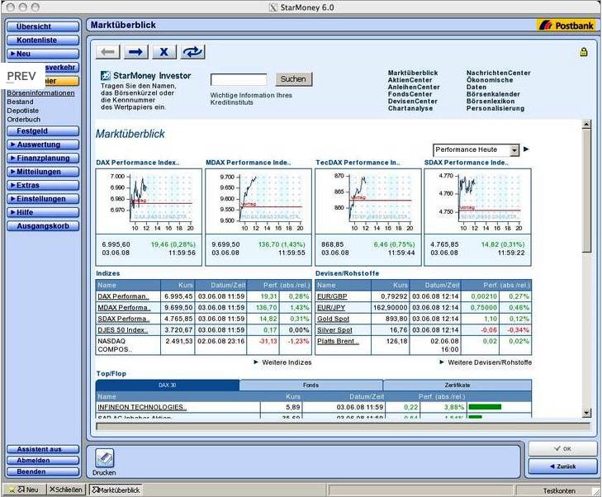Click the Neu taskbar button
The image size is (602, 497).
click(26, 490)
